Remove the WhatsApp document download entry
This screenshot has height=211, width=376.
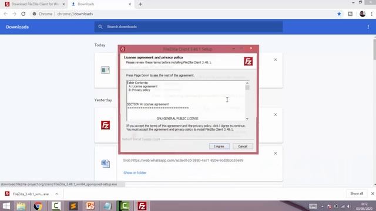point(276,154)
